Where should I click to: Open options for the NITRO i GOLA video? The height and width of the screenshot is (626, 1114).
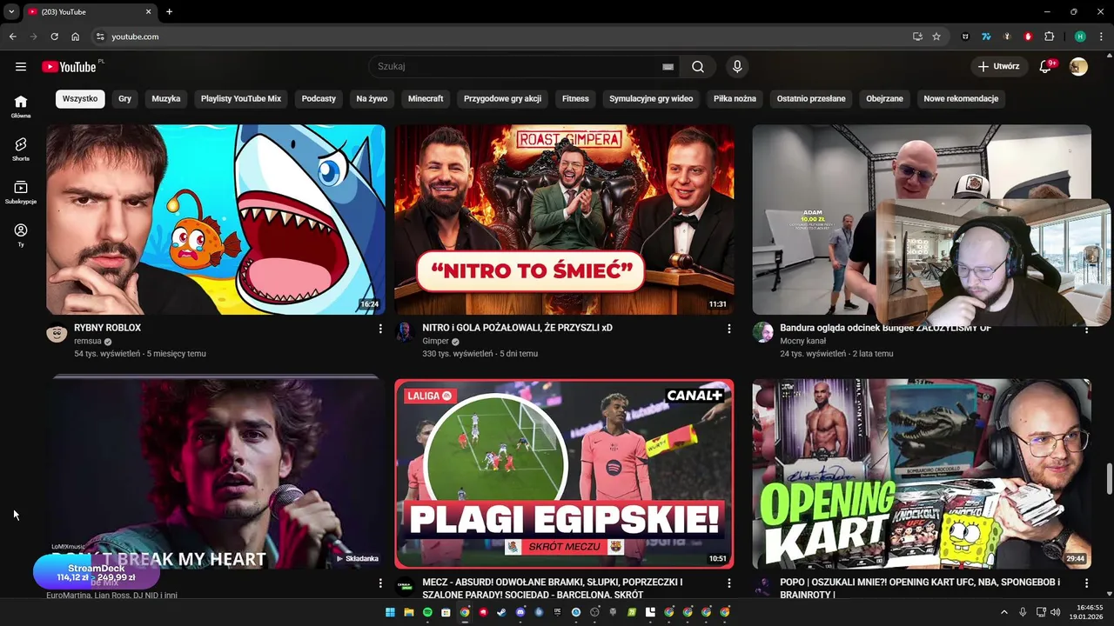click(729, 329)
